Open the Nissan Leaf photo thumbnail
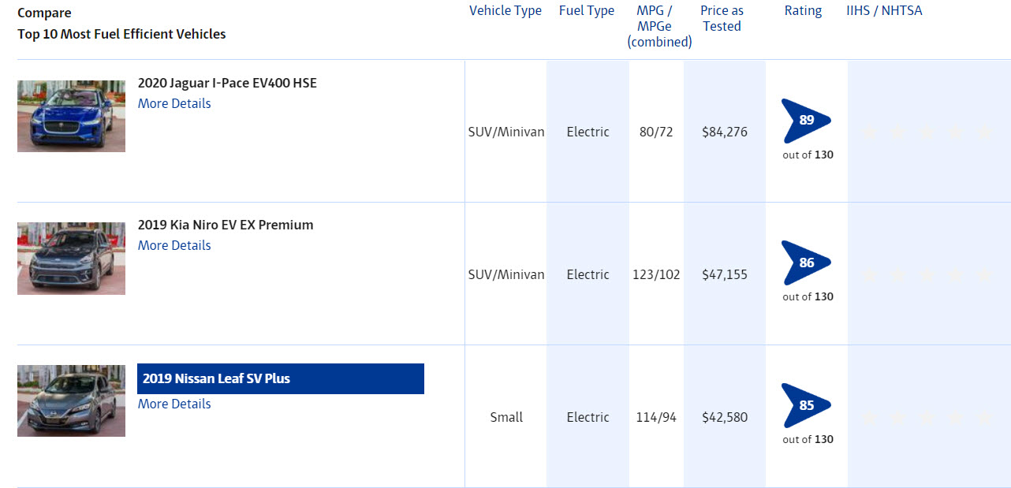Viewport: 1011px width, 488px height. pyautogui.click(x=71, y=400)
